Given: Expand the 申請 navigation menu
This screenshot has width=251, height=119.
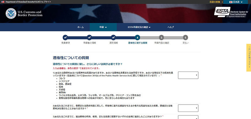Looking at the screenshot, I should tap(103, 27).
